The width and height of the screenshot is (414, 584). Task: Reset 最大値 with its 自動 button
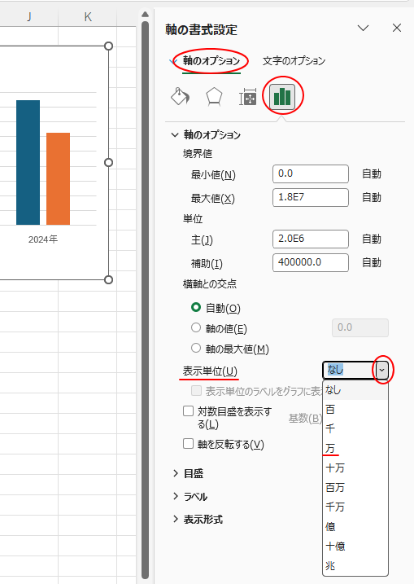(x=372, y=197)
